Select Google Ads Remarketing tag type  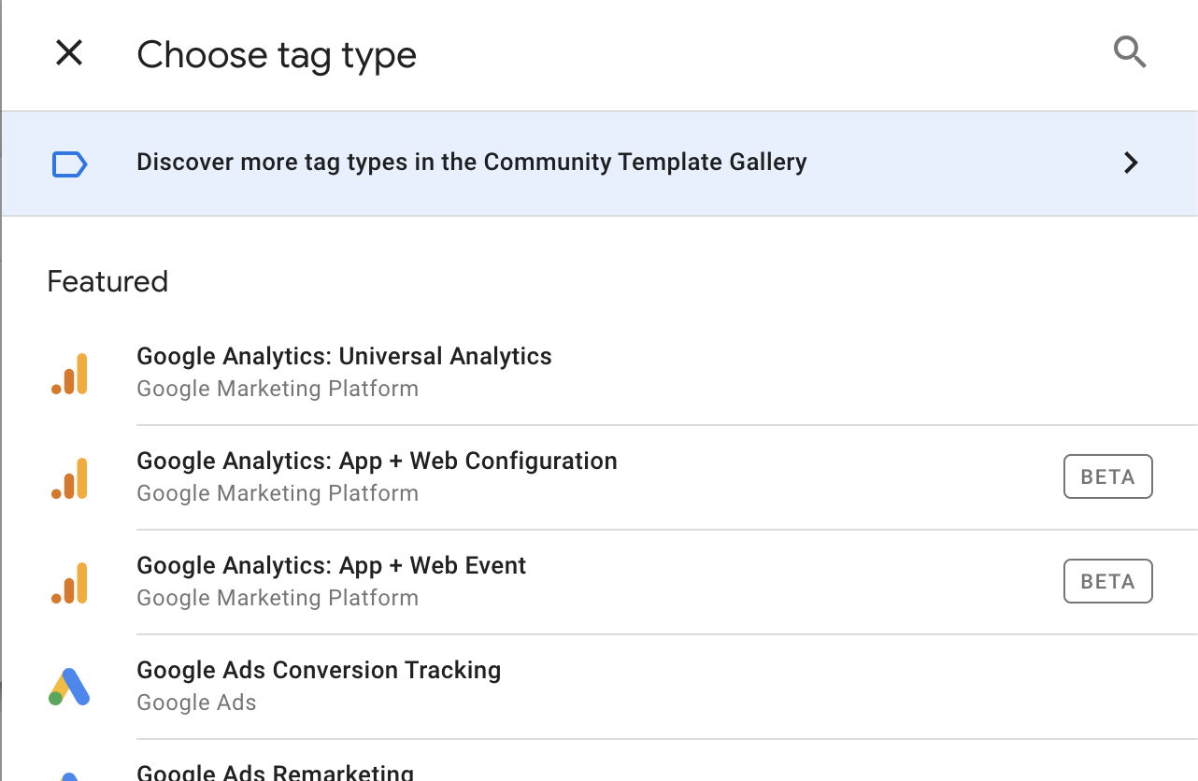point(275,772)
